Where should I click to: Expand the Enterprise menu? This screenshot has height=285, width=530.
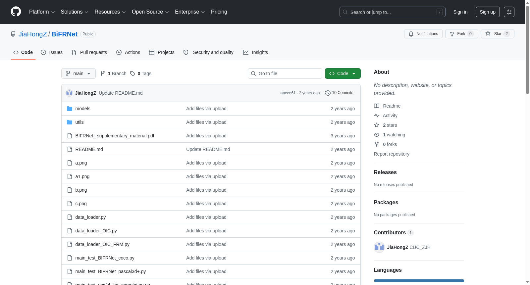190,12
